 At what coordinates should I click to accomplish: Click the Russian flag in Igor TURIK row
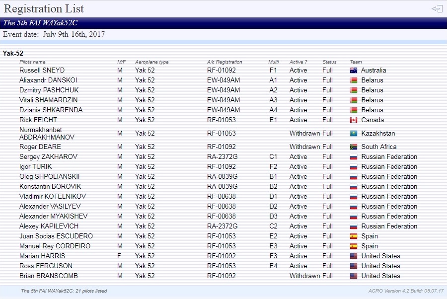click(x=354, y=167)
